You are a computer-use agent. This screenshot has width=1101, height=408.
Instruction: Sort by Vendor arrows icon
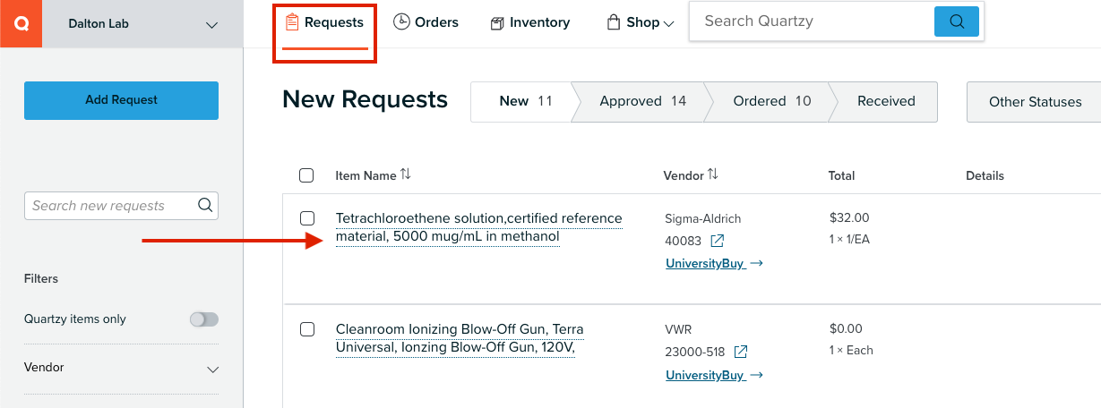713,174
